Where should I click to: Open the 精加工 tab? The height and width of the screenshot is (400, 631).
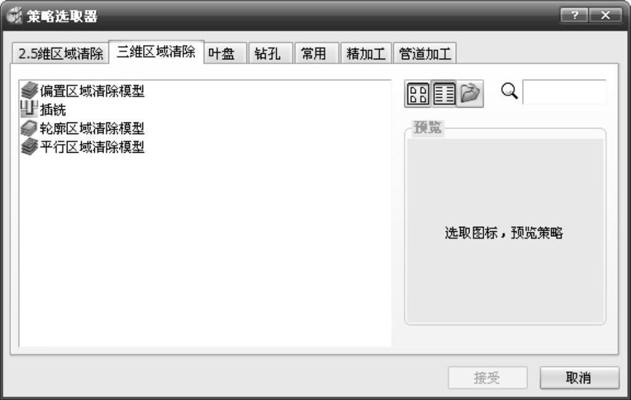366,53
